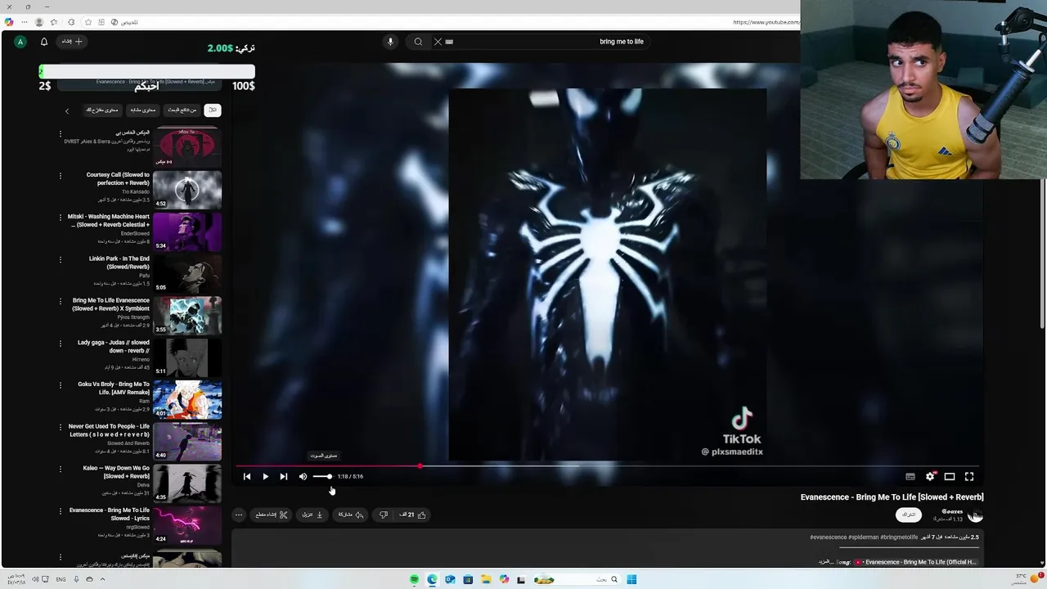Open the Mix playlist thumbnail at top
Viewport: 1047px width, 589px height.
(187, 146)
